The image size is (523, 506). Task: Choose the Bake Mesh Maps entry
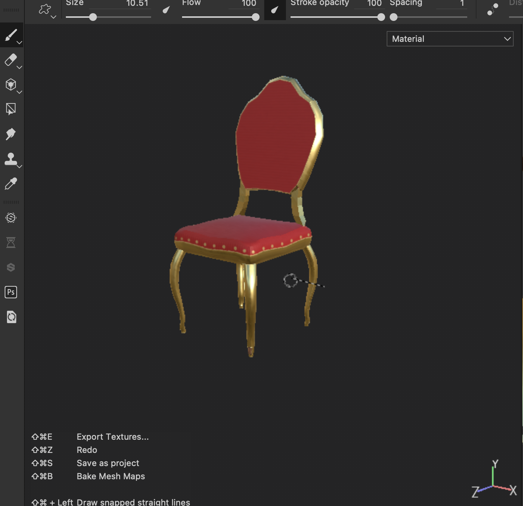point(110,476)
